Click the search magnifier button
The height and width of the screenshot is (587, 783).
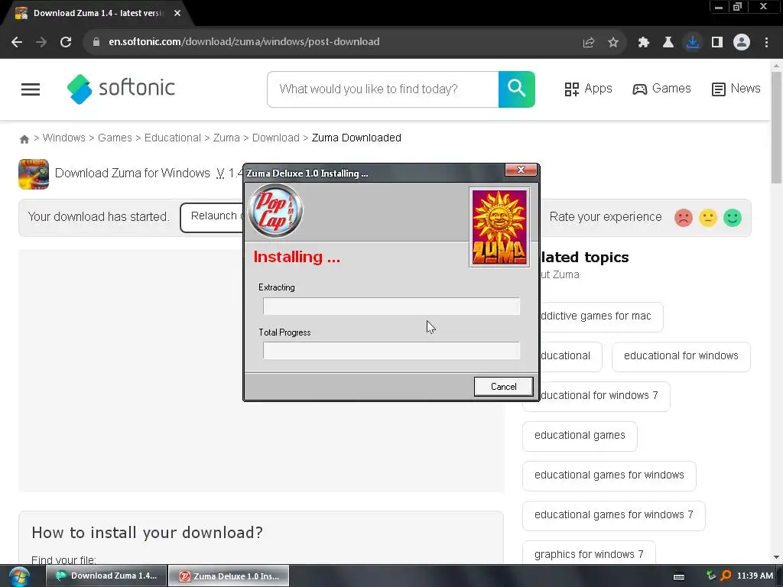tap(516, 89)
